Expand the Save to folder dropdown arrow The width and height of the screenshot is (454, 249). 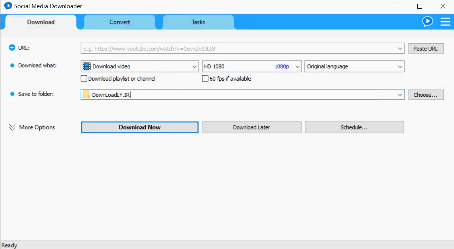click(400, 95)
